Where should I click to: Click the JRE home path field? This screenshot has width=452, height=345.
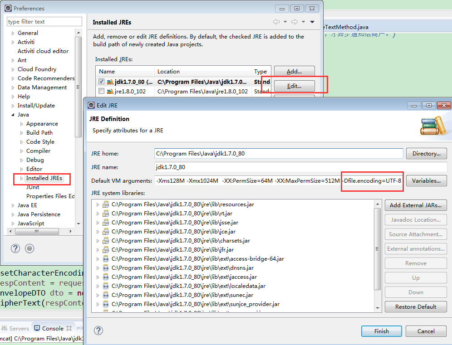(x=279, y=154)
